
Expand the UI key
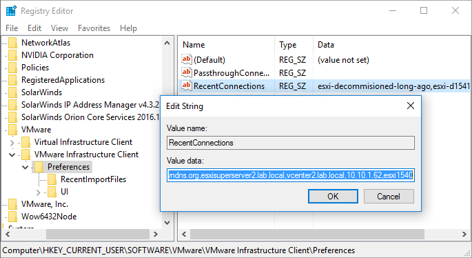(38, 192)
